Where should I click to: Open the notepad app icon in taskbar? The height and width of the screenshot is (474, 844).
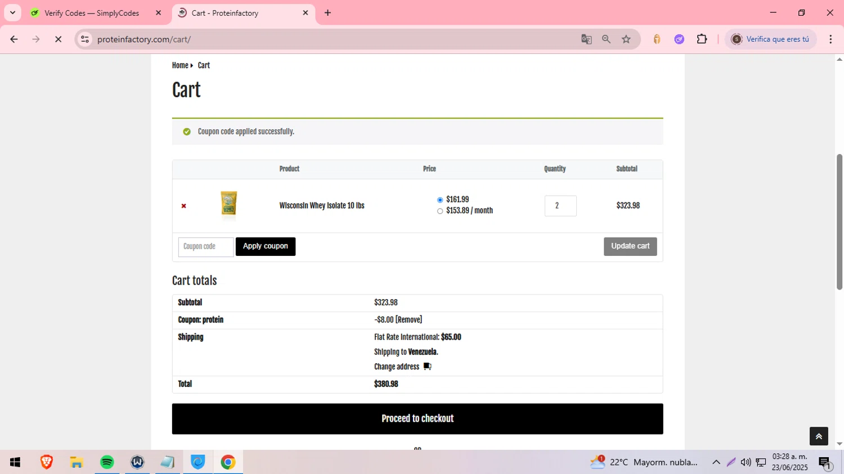click(x=167, y=462)
